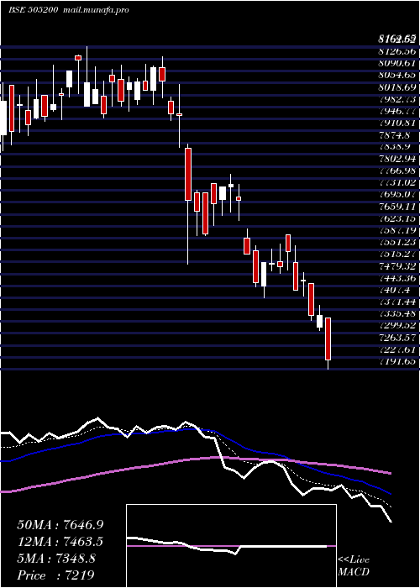The height and width of the screenshot is (588, 420).
Task: Select the 7335.48 price value
Action: 396,314
